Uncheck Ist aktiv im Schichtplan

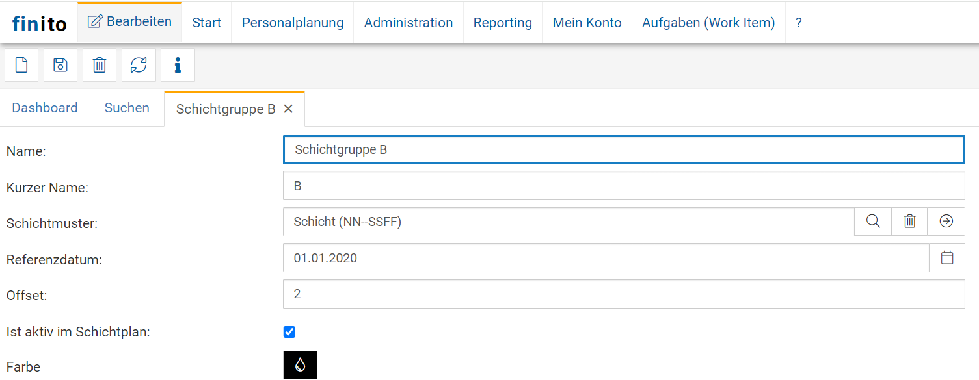pos(289,332)
